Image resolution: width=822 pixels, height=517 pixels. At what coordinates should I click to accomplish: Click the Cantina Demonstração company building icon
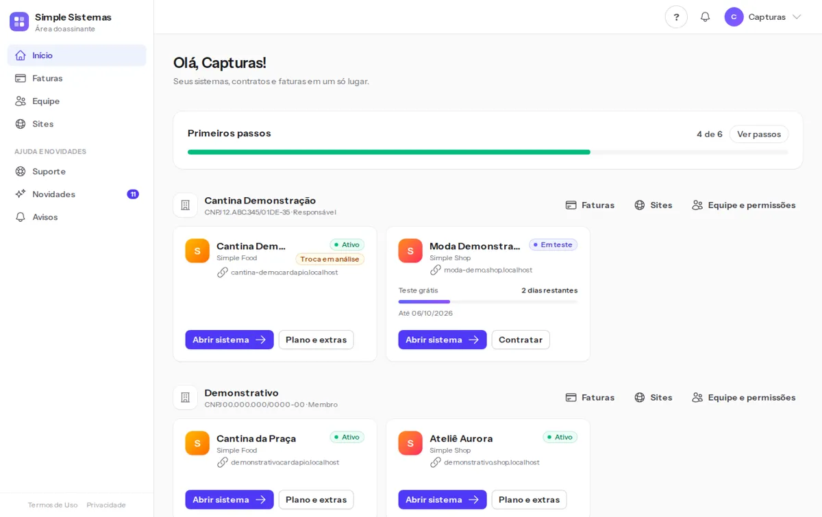click(x=186, y=205)
